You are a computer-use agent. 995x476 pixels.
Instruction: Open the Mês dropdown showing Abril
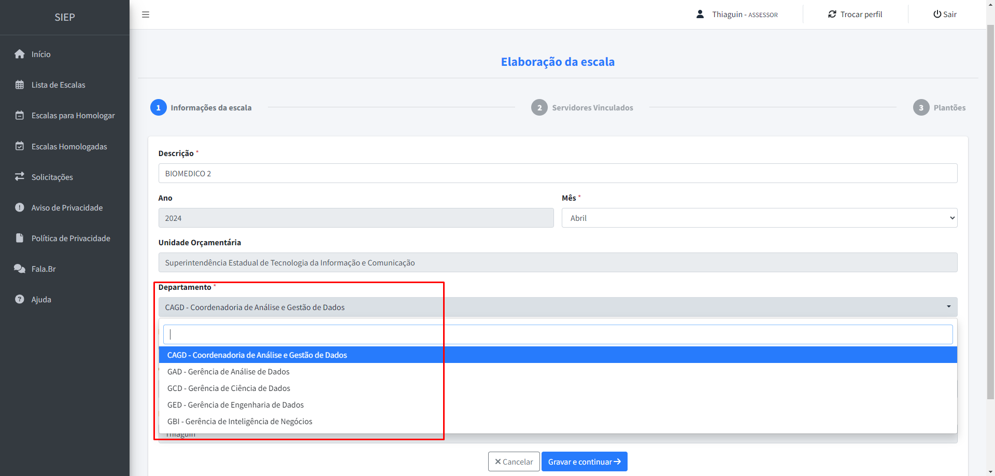pyautogui.click(x=759, y=218)
